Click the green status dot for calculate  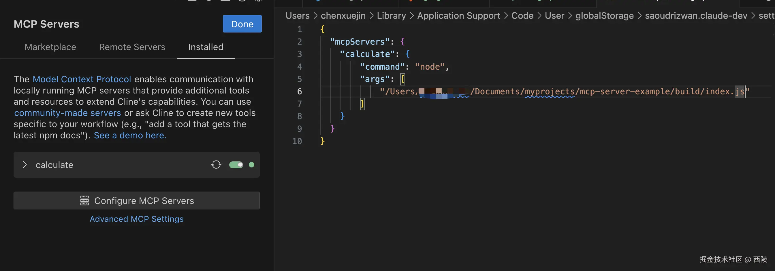[x=251, y=165]
